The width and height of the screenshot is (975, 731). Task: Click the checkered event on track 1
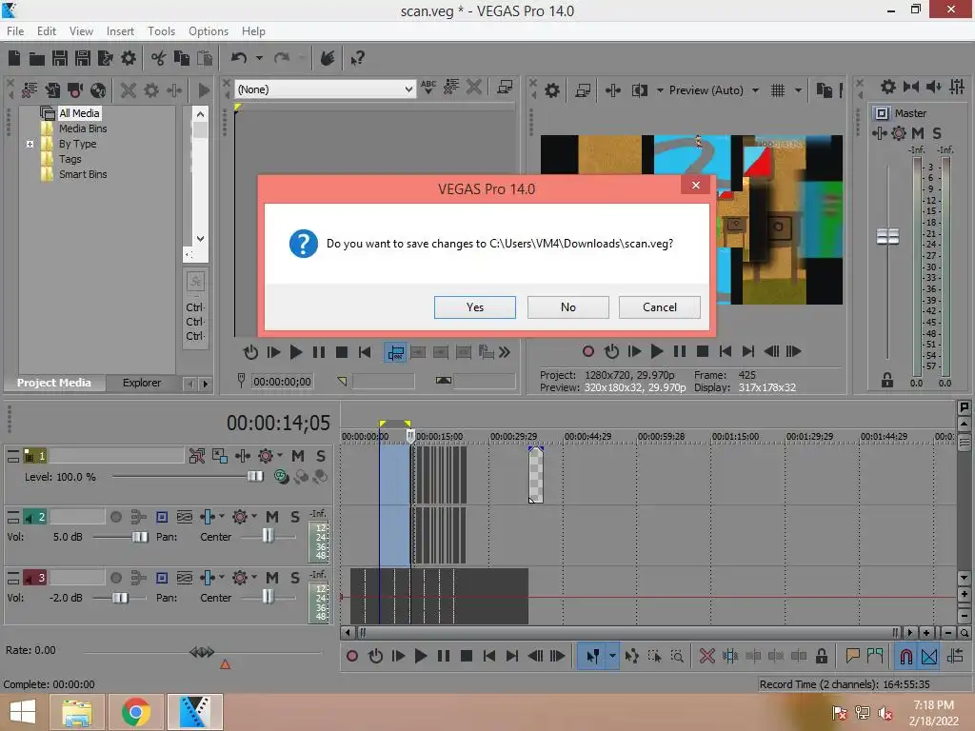click(x=535, y=475)
